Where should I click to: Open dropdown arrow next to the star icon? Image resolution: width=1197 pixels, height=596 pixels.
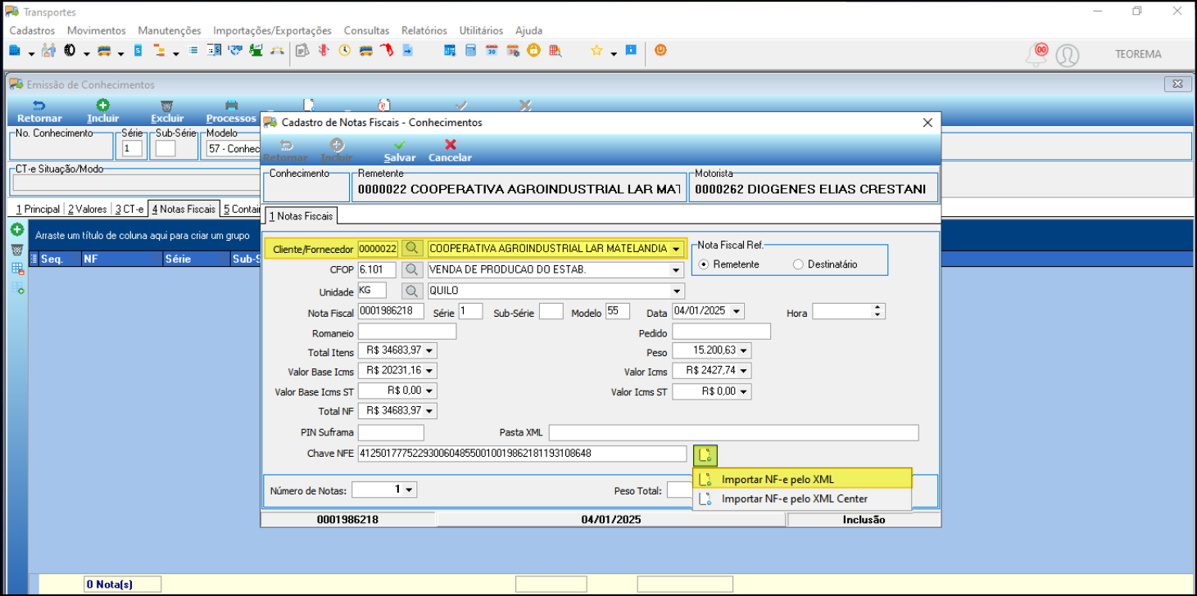tap(613, 53)
